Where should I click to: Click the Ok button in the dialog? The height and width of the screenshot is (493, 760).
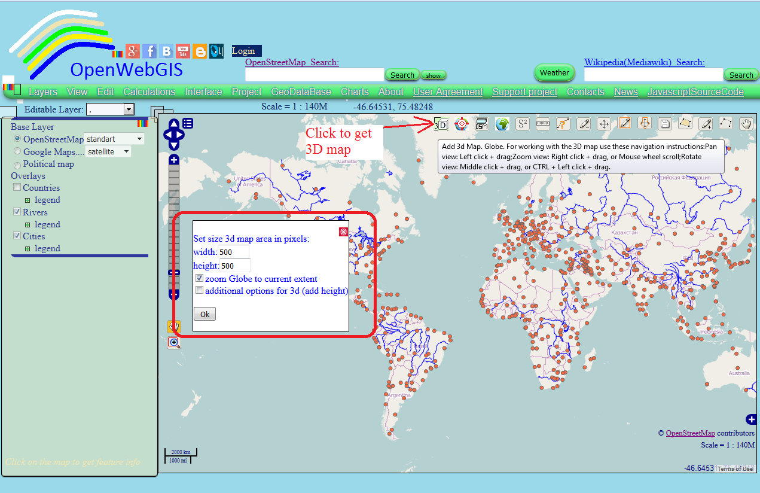[x=205, y=314]
